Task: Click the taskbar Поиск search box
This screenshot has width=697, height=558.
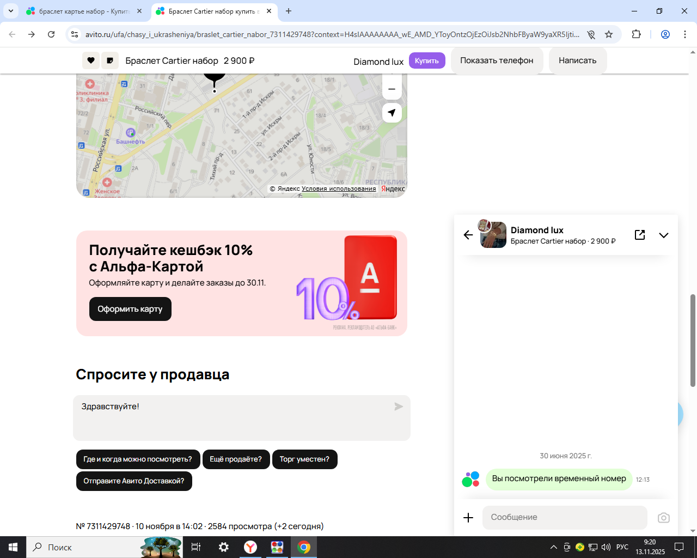Action: pyautogui.click(x=105, y=547)
